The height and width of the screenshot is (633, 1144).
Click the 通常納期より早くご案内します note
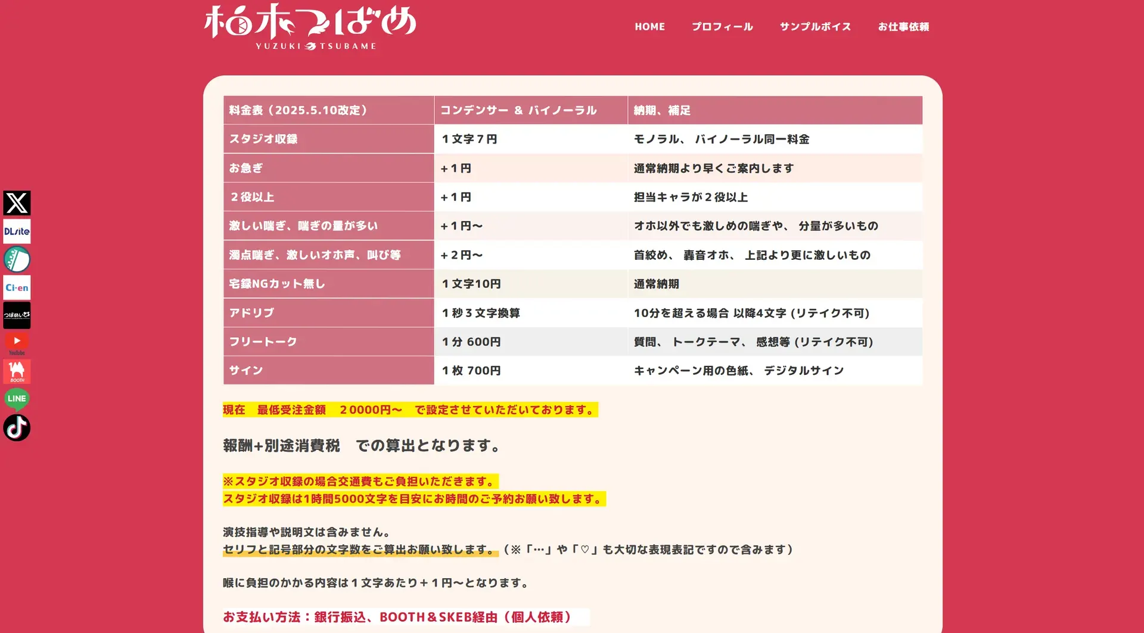coord(775,168)
